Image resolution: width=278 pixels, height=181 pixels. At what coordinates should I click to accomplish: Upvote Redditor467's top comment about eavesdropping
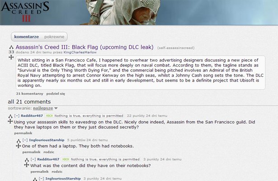[10, 116]
